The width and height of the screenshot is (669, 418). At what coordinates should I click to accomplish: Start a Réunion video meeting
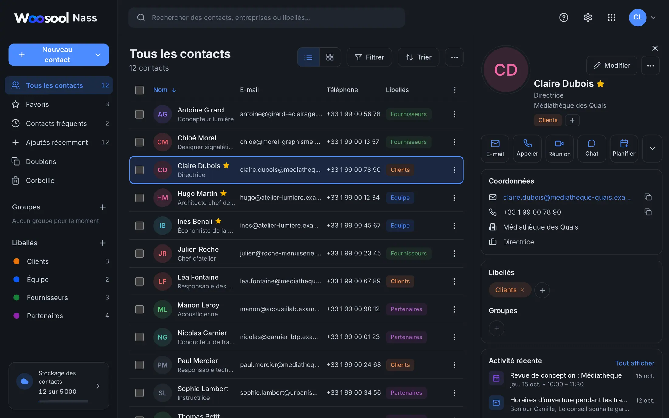coord(560,149)
